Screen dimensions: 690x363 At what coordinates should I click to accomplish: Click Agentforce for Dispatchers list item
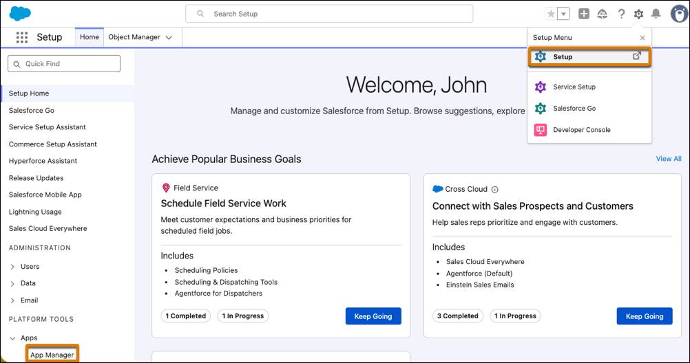coord(218,294)
